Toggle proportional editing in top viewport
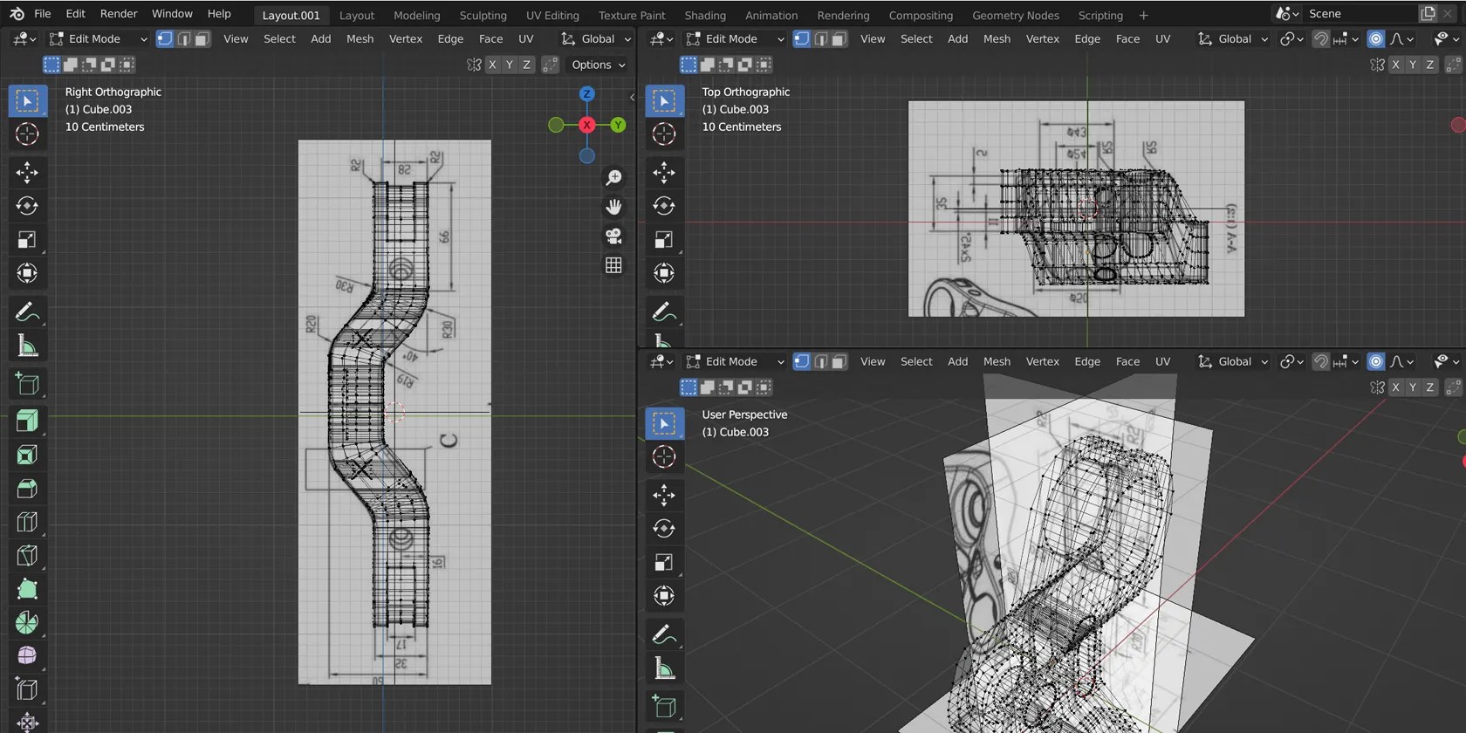The width and height of the screenshot is (1466, 733). pyautogui.click(x=1376, y=38)
